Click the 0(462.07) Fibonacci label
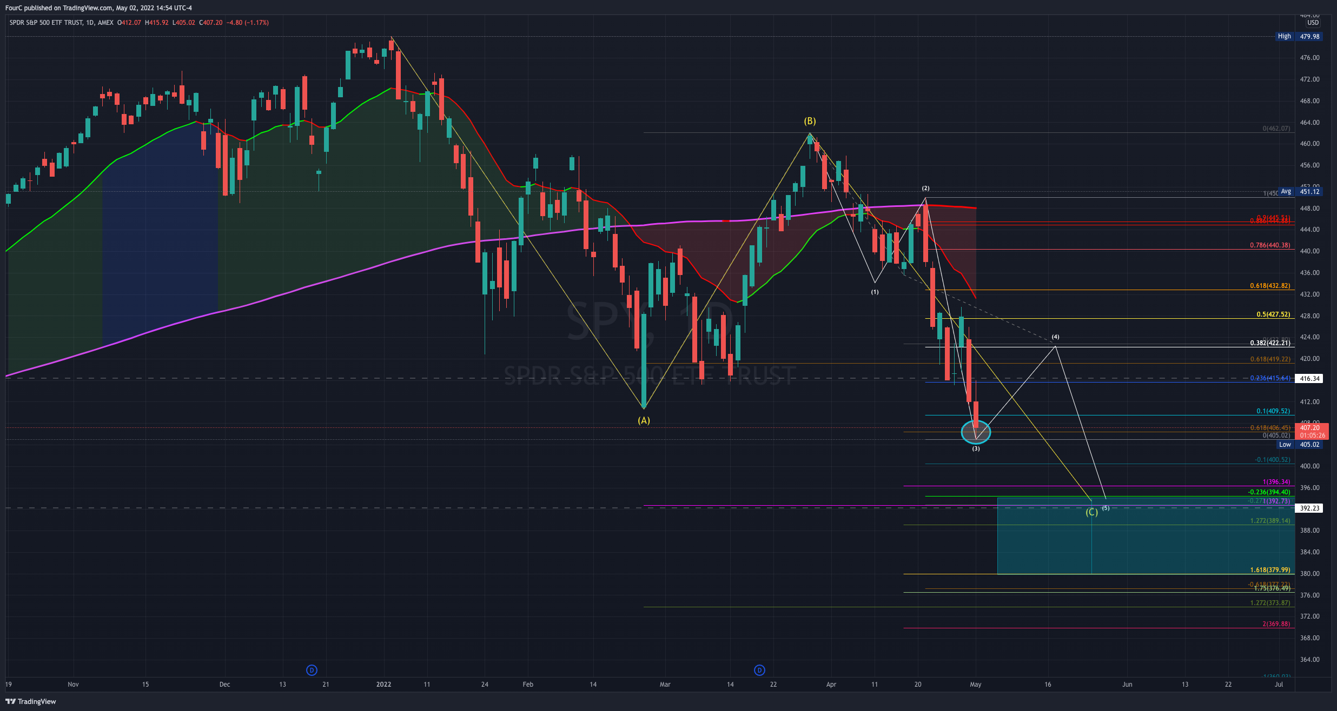This screenshot has height=711, width=1337. point(1276,129)
